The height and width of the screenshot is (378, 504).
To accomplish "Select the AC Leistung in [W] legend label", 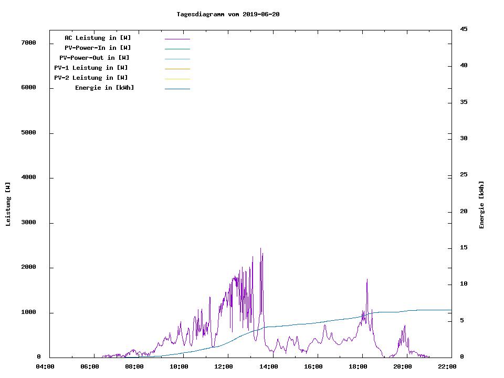I will coord(98,38).
